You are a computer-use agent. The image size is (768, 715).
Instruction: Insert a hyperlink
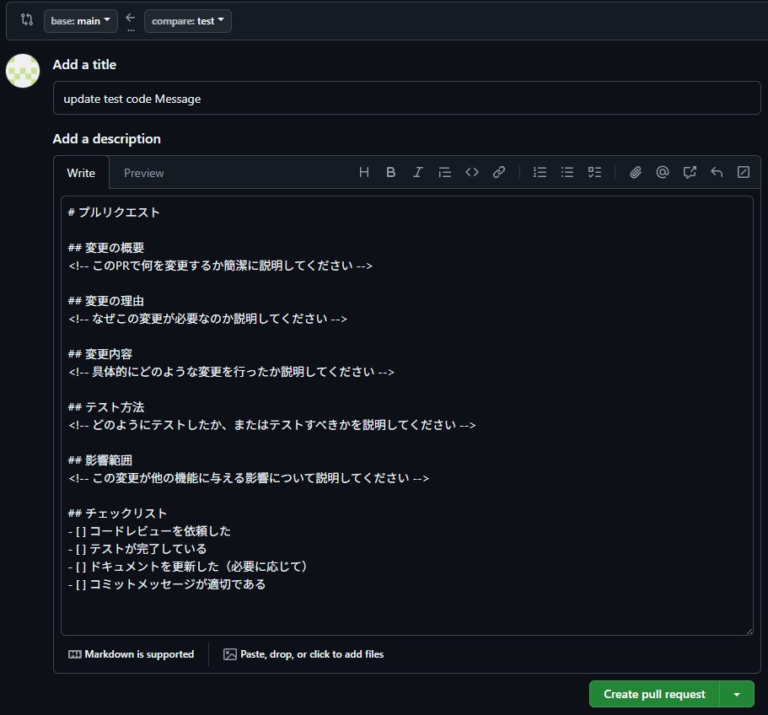(498, 172)
